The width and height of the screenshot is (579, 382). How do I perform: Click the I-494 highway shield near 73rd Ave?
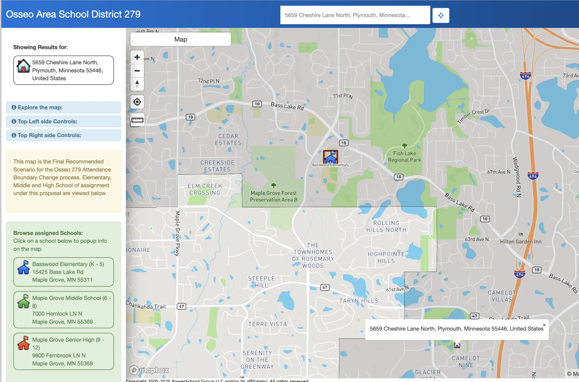(x=525, y=76)
